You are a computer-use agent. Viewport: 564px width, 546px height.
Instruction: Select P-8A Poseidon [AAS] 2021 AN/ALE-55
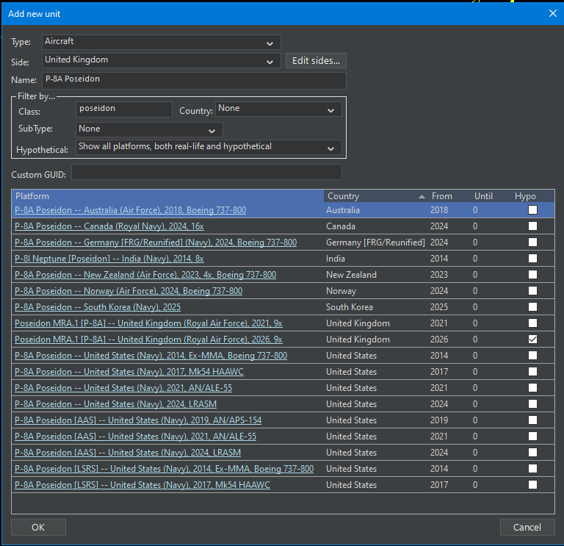click(135, 437)
